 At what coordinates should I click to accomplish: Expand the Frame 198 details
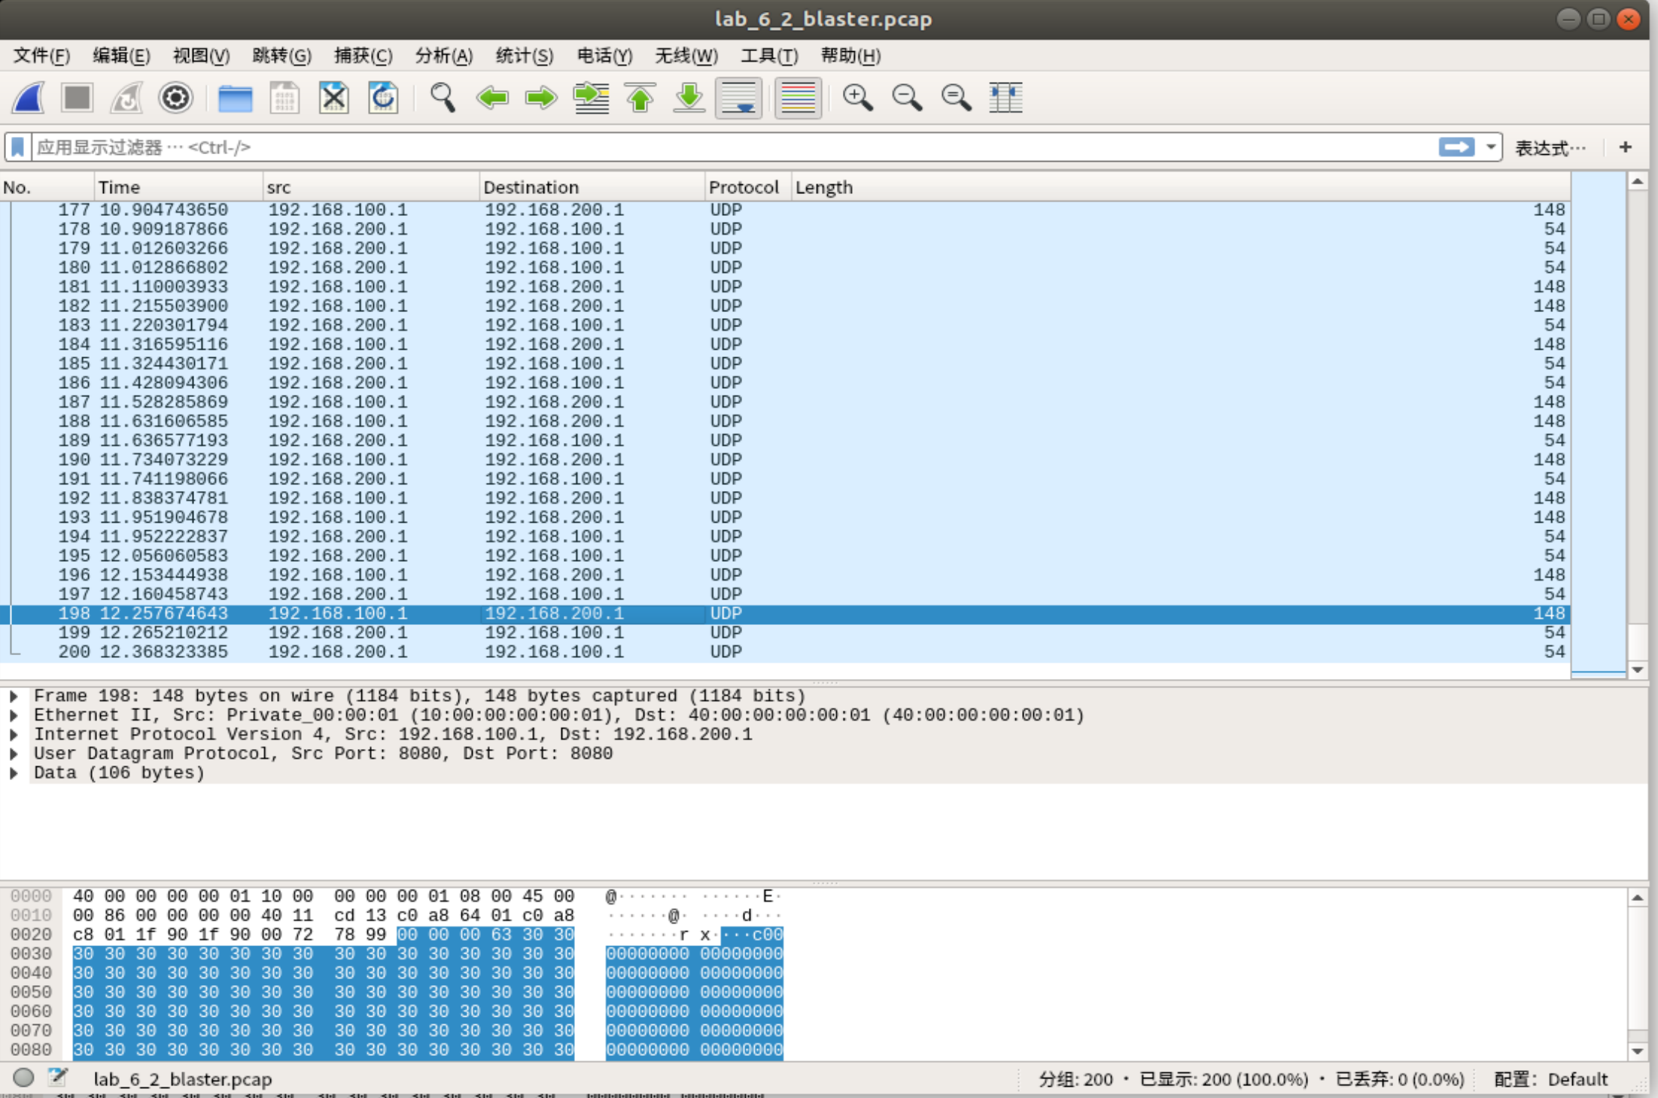[14, 696]
